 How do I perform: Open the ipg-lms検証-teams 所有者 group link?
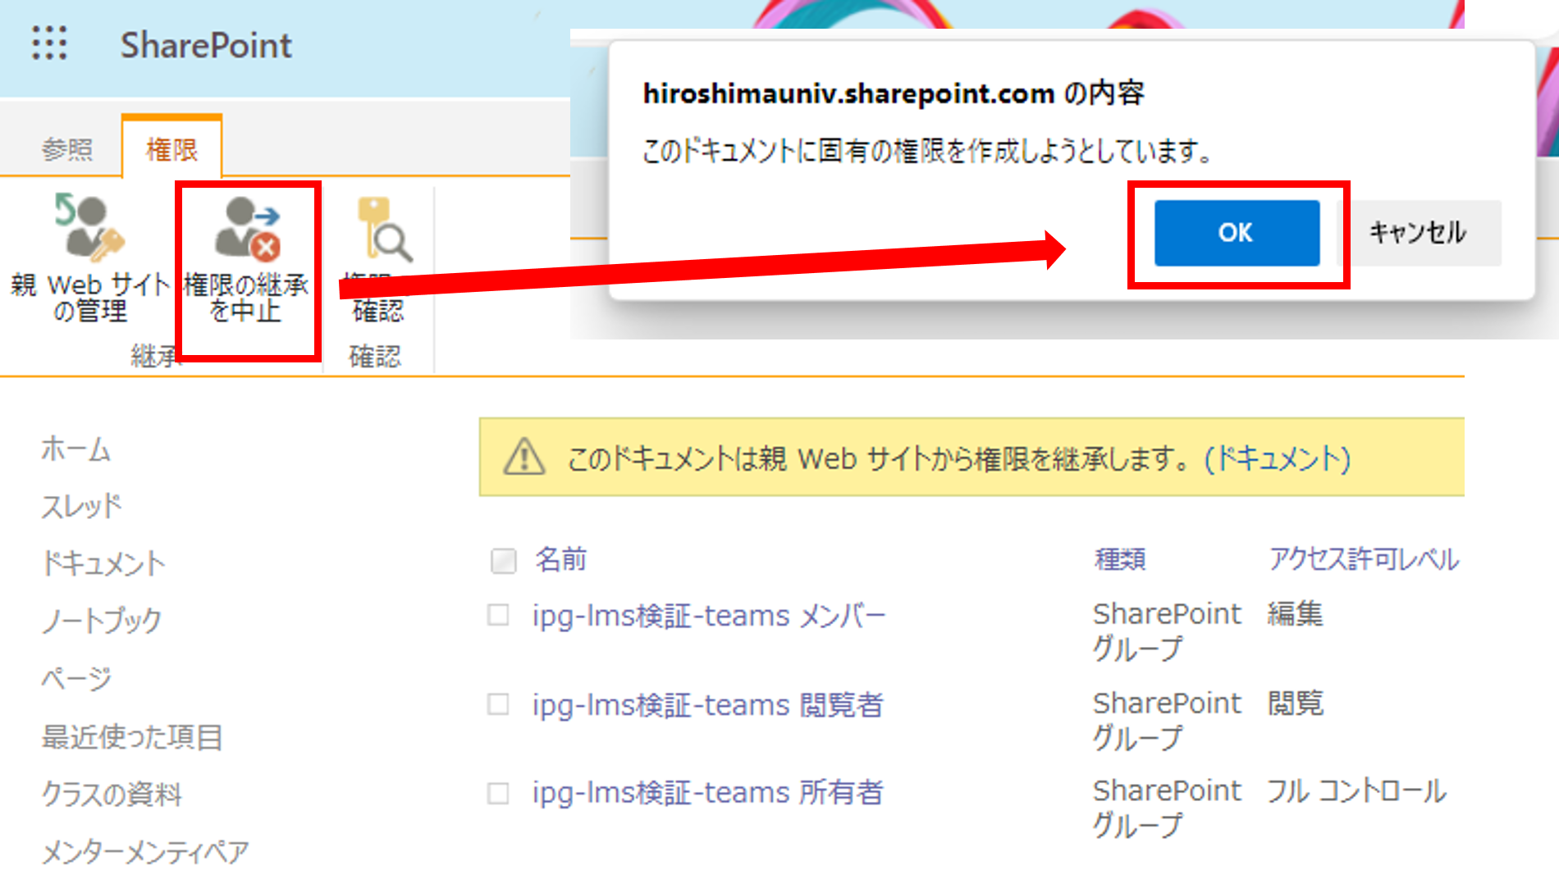707,793
